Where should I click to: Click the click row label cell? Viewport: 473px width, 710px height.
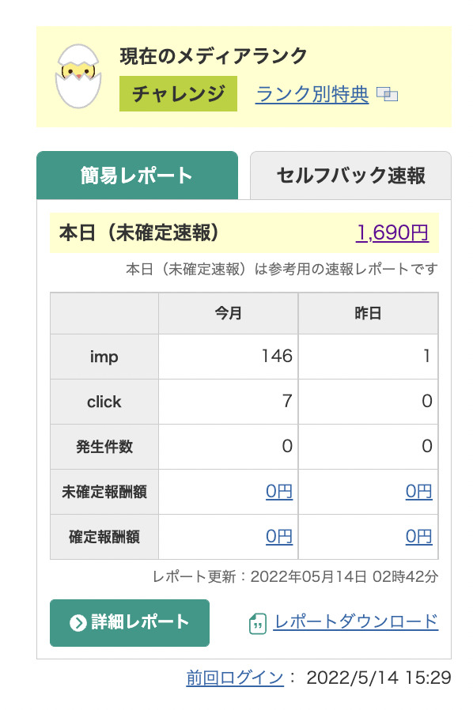(104, 402)
